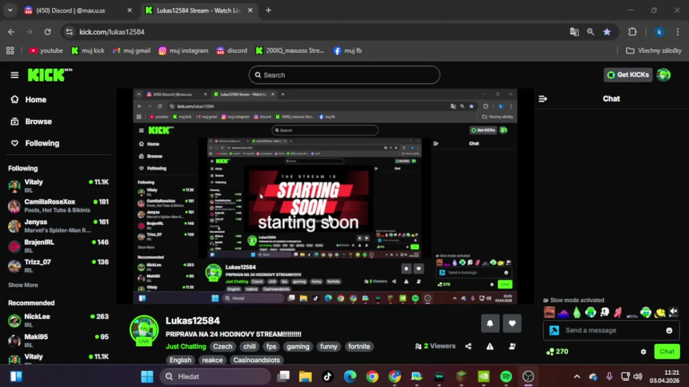Click the Lukas12584 streamer avatar
This screenshot has width=689, height=387.
(144, 329)
